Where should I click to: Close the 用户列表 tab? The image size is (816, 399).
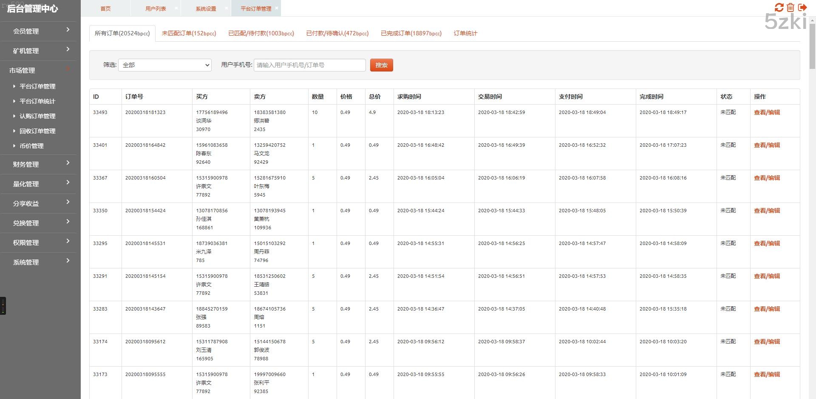[x=176, y=8]
